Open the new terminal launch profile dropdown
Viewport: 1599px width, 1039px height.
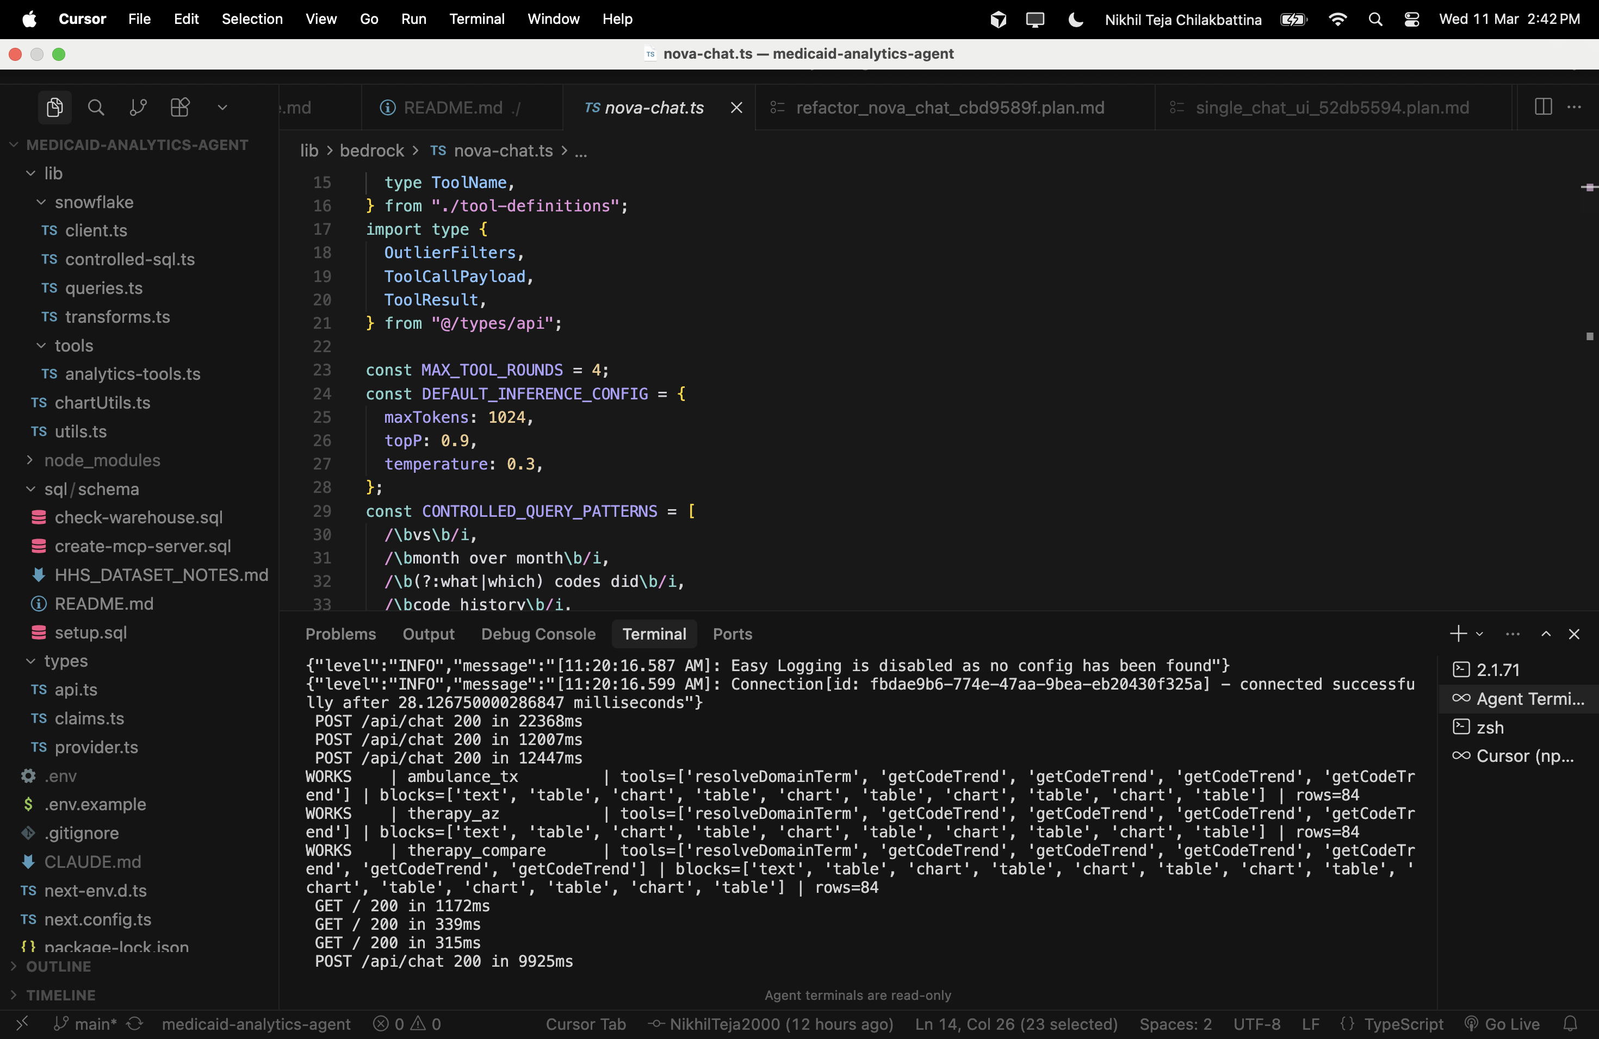click(1479, 634)
